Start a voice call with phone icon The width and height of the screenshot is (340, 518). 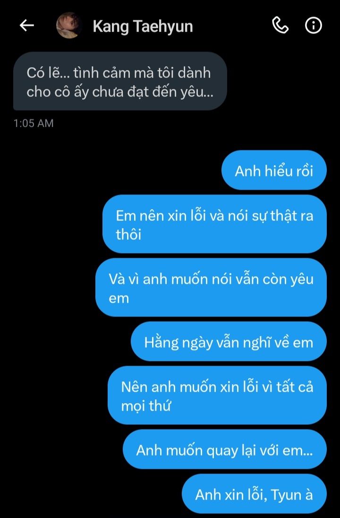280,26
